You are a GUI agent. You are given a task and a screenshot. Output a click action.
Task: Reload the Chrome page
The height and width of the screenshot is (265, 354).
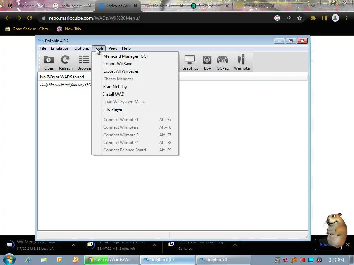pos(30,18)
